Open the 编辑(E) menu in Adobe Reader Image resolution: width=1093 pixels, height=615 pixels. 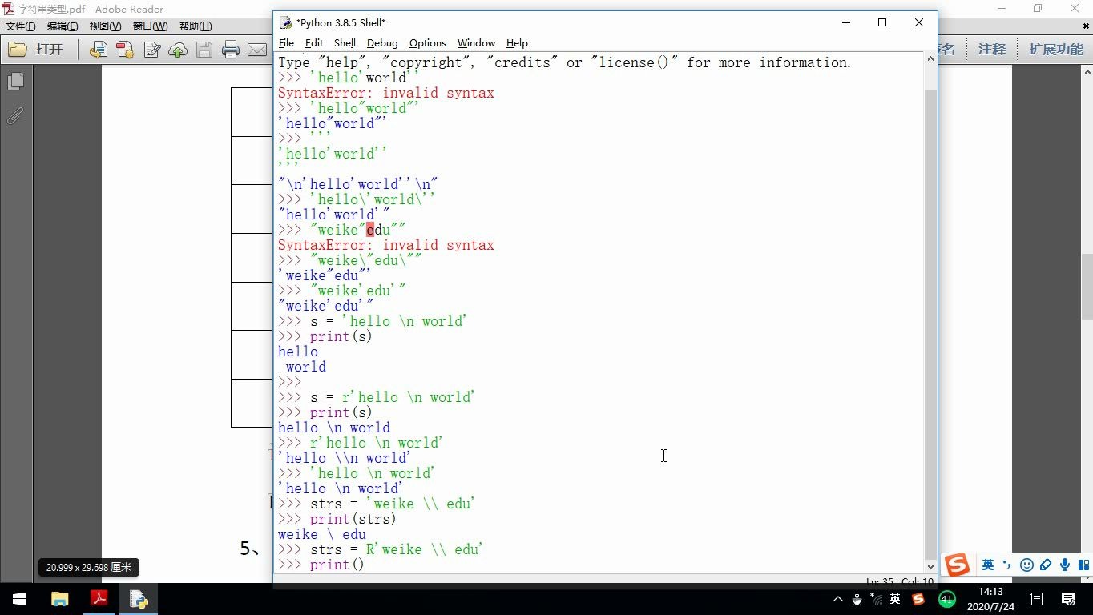[x=63, y=26]
